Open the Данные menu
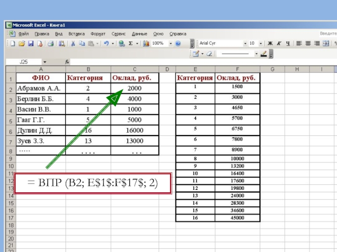337x252 pixels. (x=139, y=34)
